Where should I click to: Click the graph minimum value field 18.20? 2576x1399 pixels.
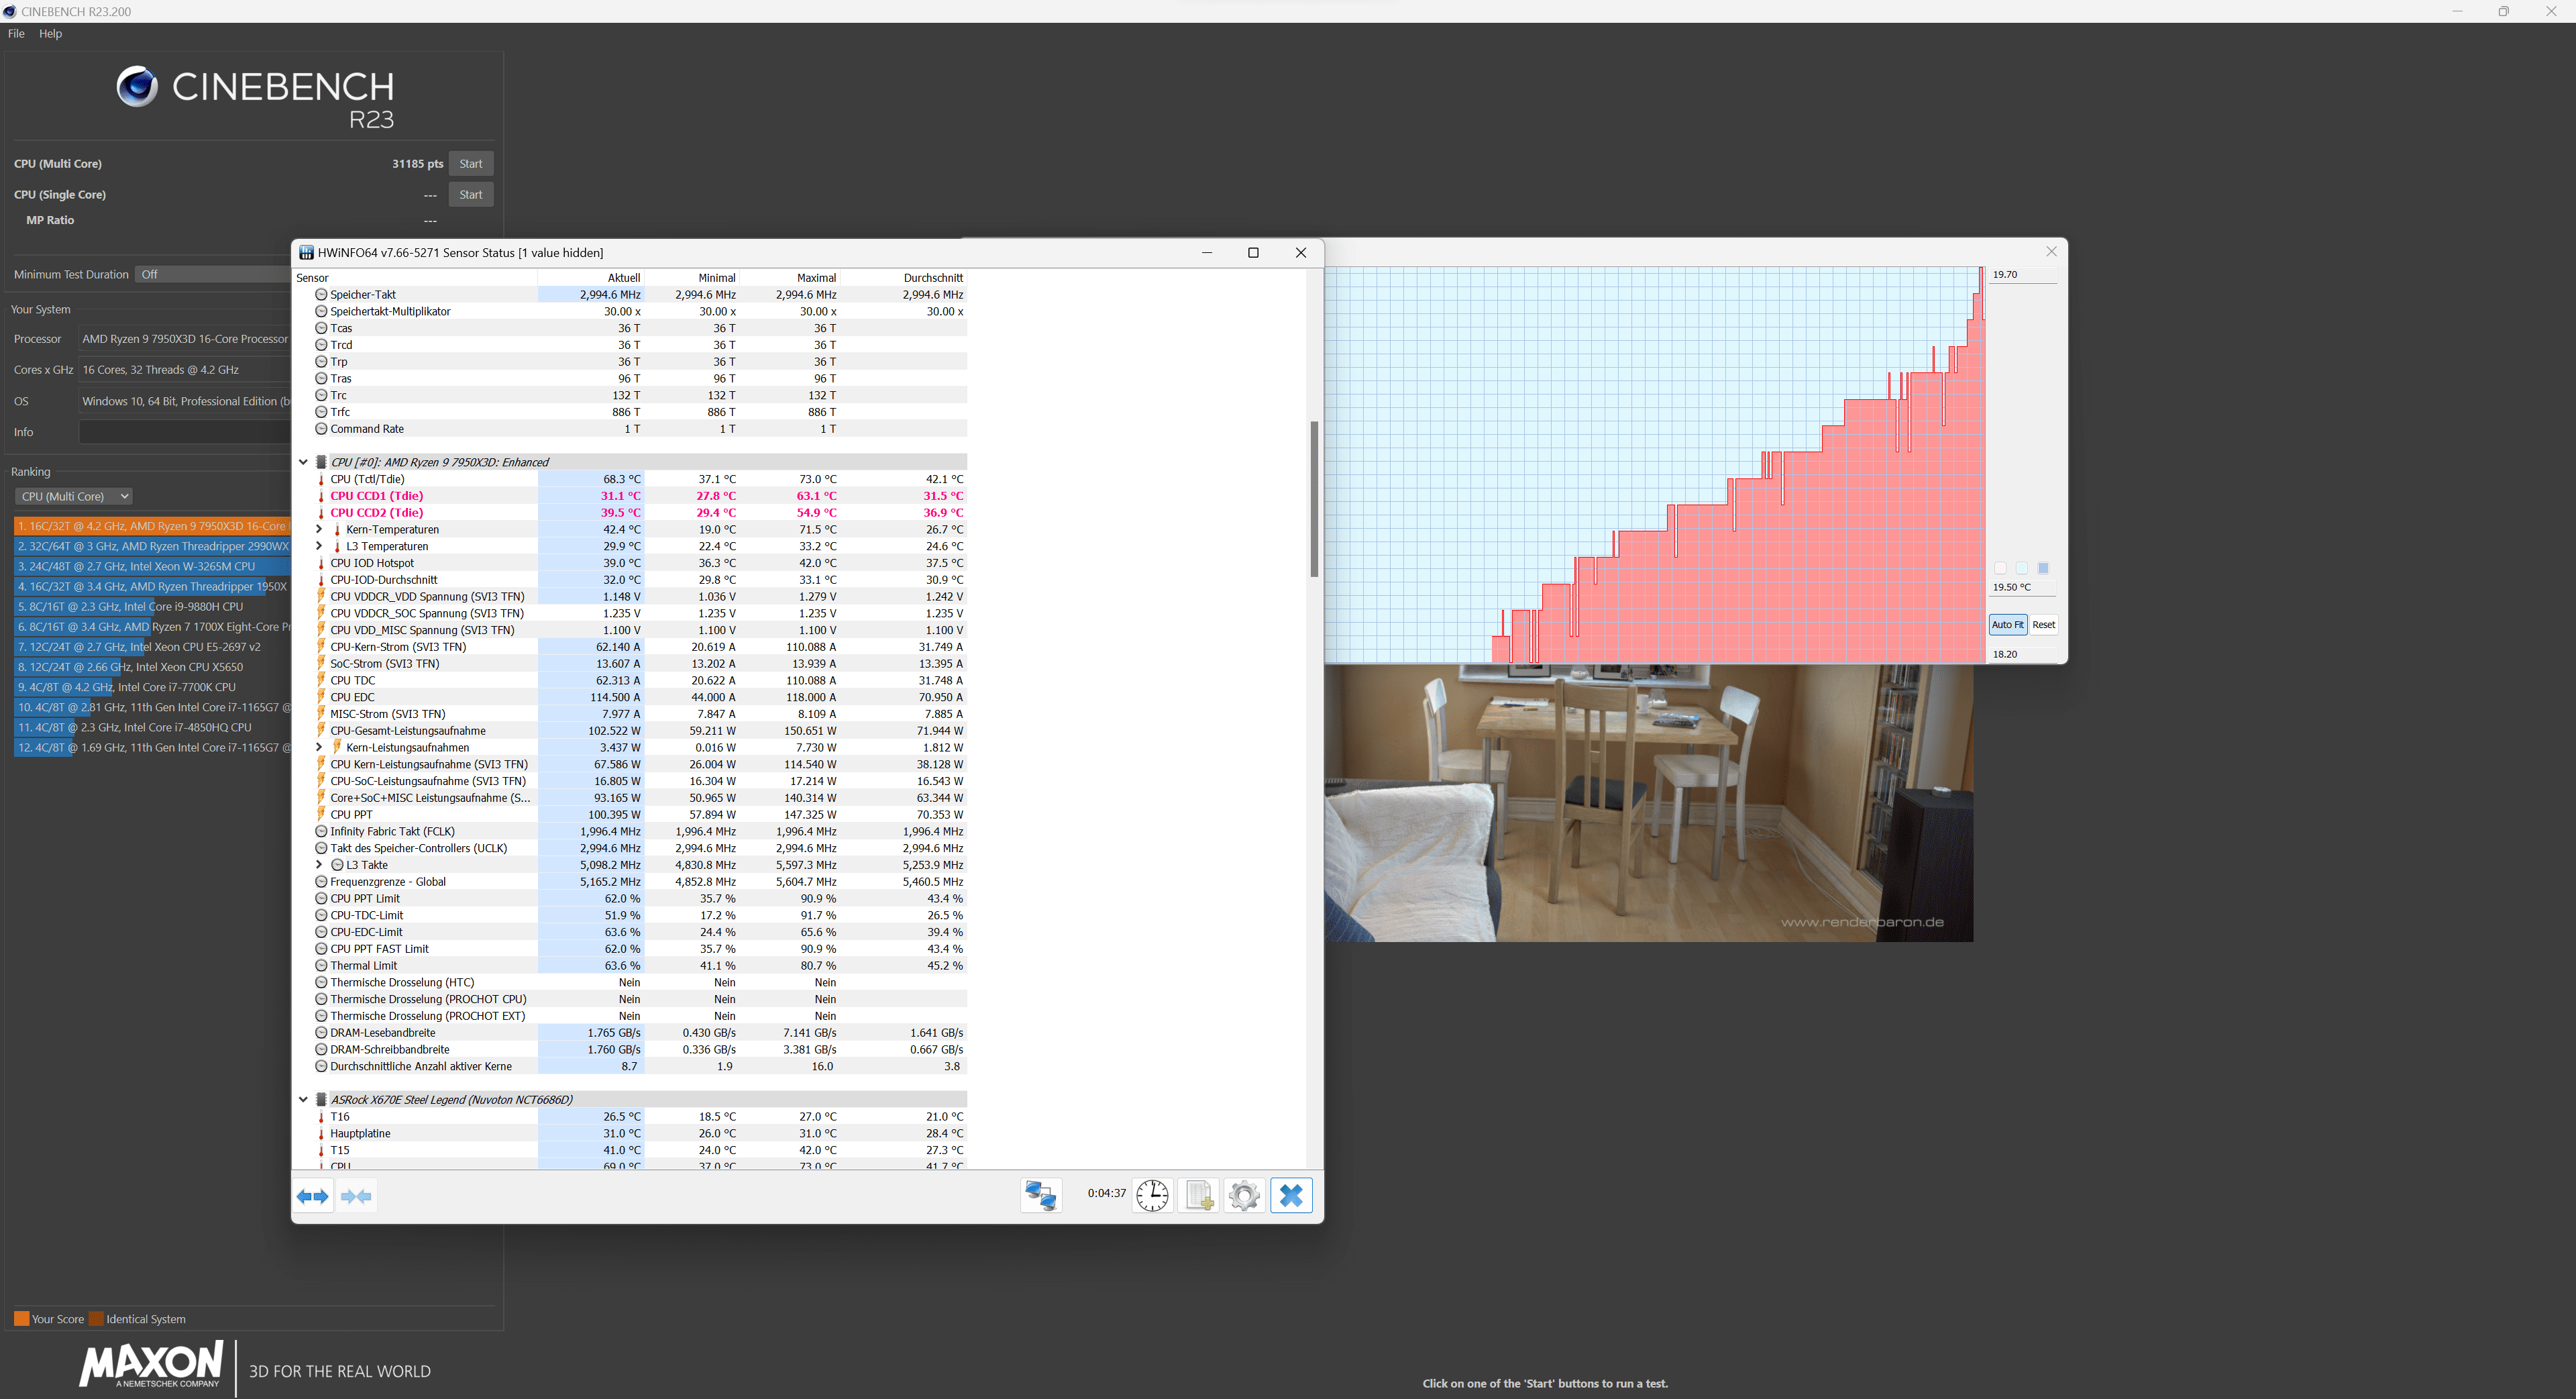pyautogui.click(x=2022, y=654)
